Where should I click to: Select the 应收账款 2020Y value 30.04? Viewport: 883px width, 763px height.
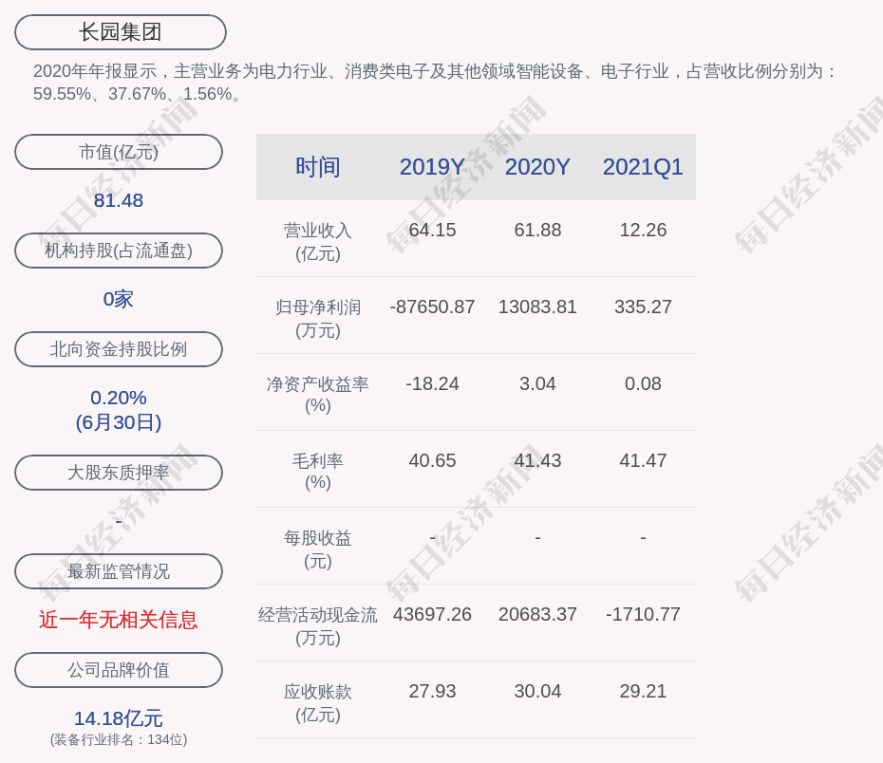tap(537, 692)
